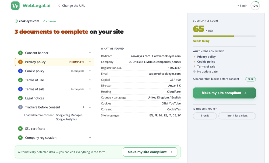Click the green check icon for Terms of use

point(20,80)
